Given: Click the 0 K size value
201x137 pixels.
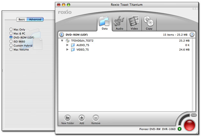Looking at the screenshot, I should click(187, 45).
